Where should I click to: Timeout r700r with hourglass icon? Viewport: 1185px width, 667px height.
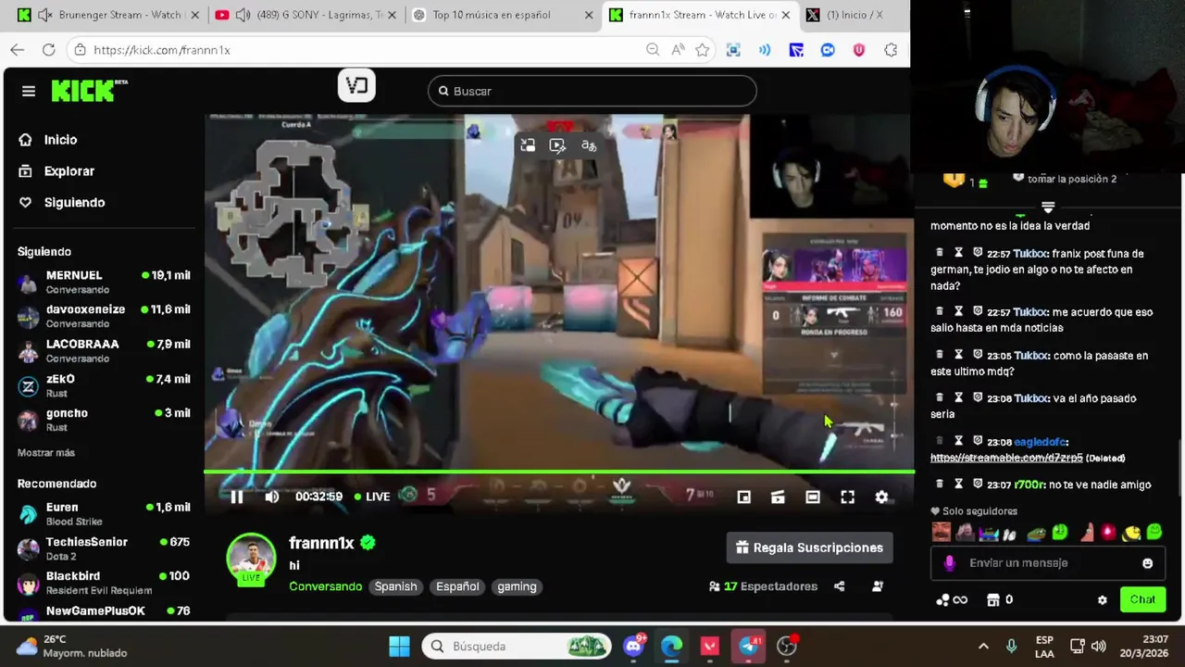pos(958,485)
